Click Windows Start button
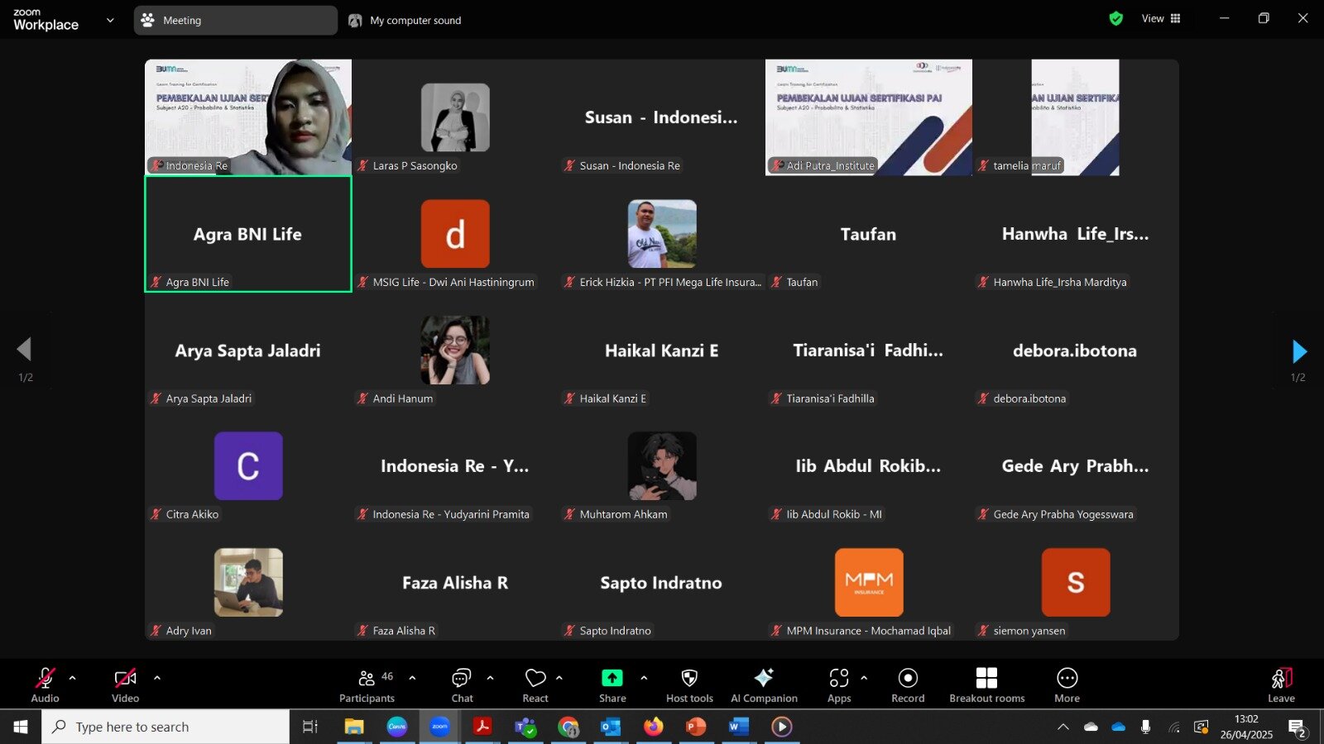1324x744 pixels. (21, 727)
